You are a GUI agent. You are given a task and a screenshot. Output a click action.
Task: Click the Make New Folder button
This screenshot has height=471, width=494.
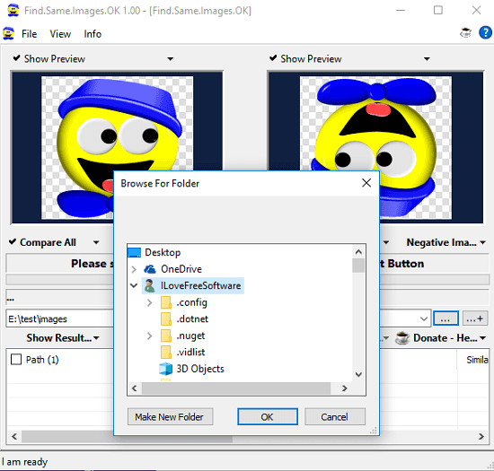tap(170, 417)
